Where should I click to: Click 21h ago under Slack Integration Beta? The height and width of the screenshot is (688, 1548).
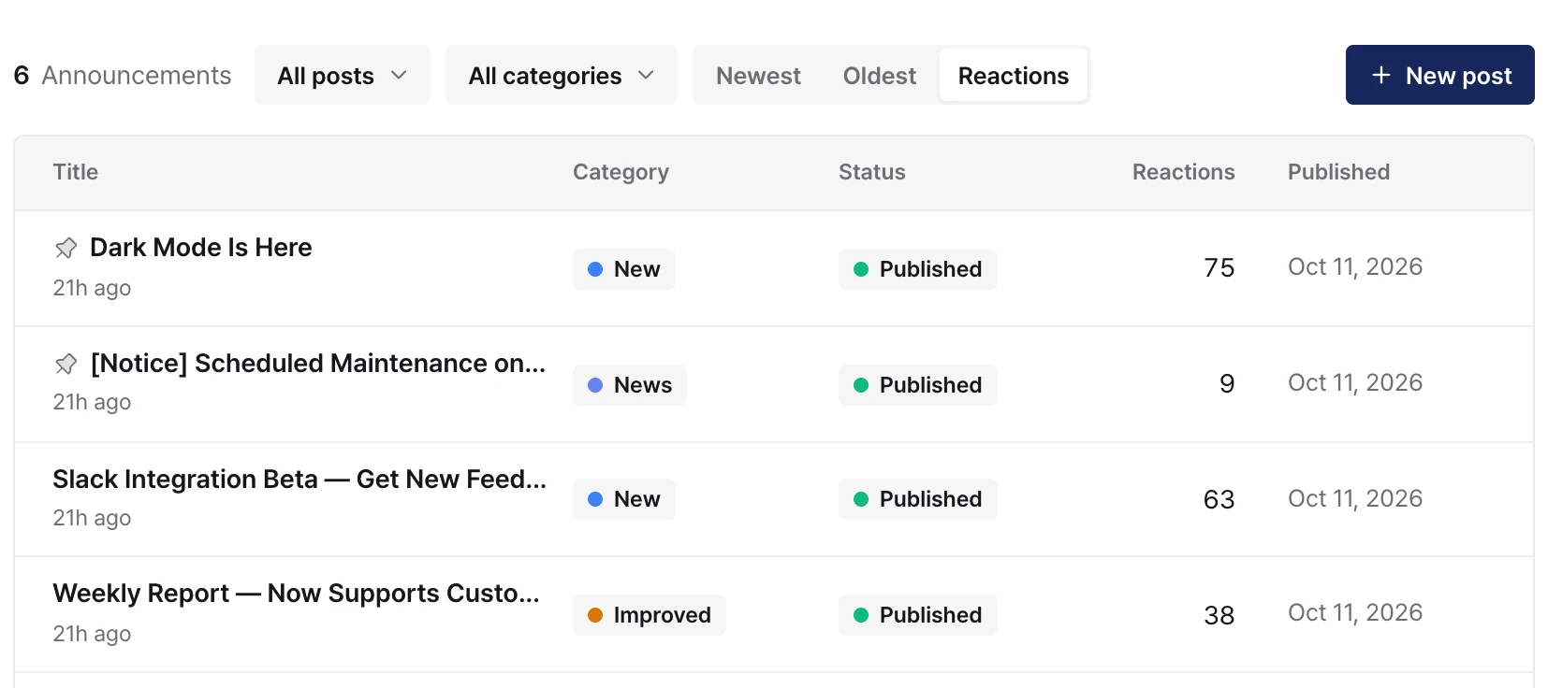tap(92, 518)
